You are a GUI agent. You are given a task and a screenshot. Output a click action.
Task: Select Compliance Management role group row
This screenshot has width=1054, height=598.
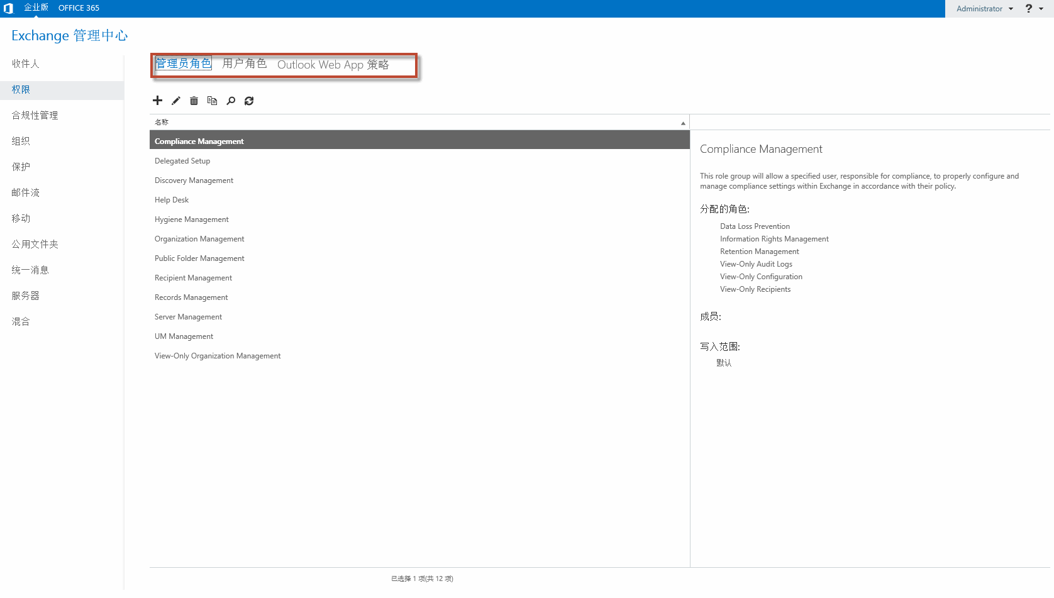point(419,140)
